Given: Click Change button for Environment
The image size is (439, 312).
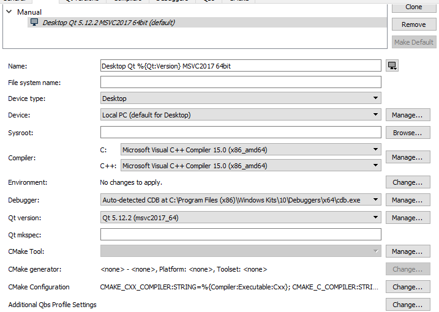Looking at the screenshot, I should (408, 182).
